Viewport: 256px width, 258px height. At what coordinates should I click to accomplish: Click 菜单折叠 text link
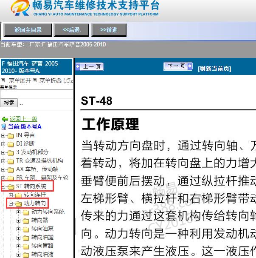coord(51,80)
